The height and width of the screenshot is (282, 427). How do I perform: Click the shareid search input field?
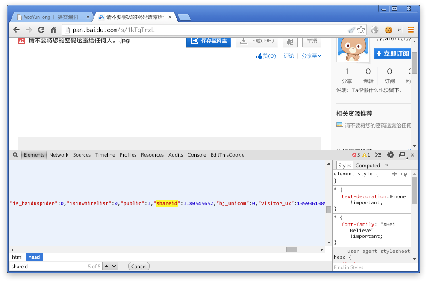[x=56, y=267]
